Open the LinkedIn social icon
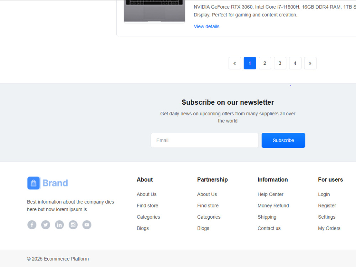This screenshot has width=356, height=267. pyautogui.click(x=59, y=225)
